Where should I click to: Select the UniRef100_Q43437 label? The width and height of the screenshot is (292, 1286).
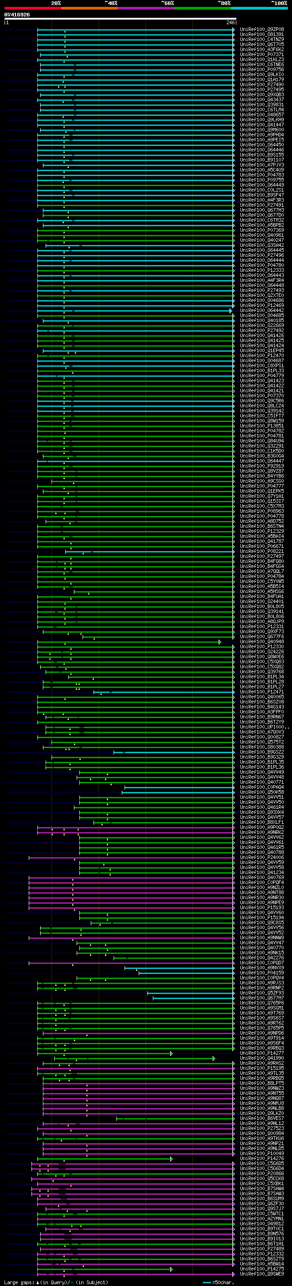click(x=262, y=100)
